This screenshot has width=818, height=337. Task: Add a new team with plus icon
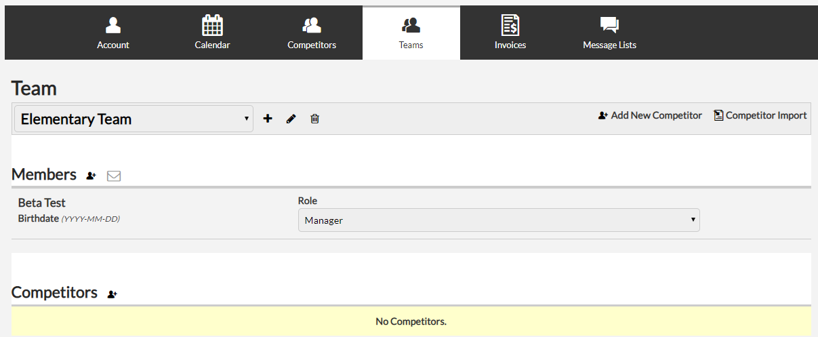click(x=268, y=119)
